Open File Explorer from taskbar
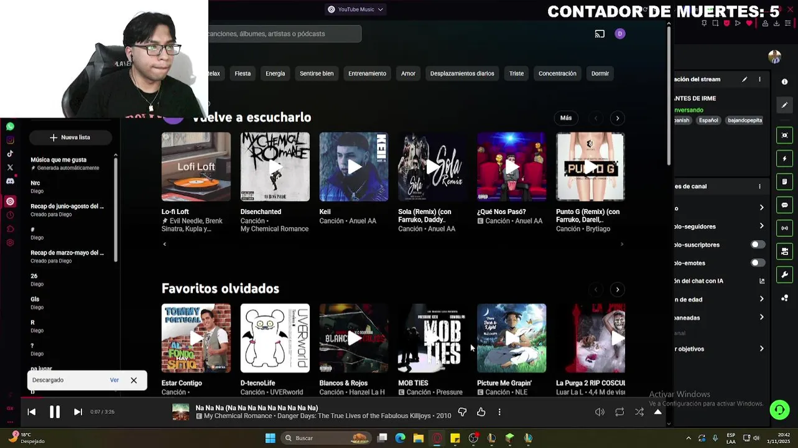798x448 pixels. [x=419, y=438]
